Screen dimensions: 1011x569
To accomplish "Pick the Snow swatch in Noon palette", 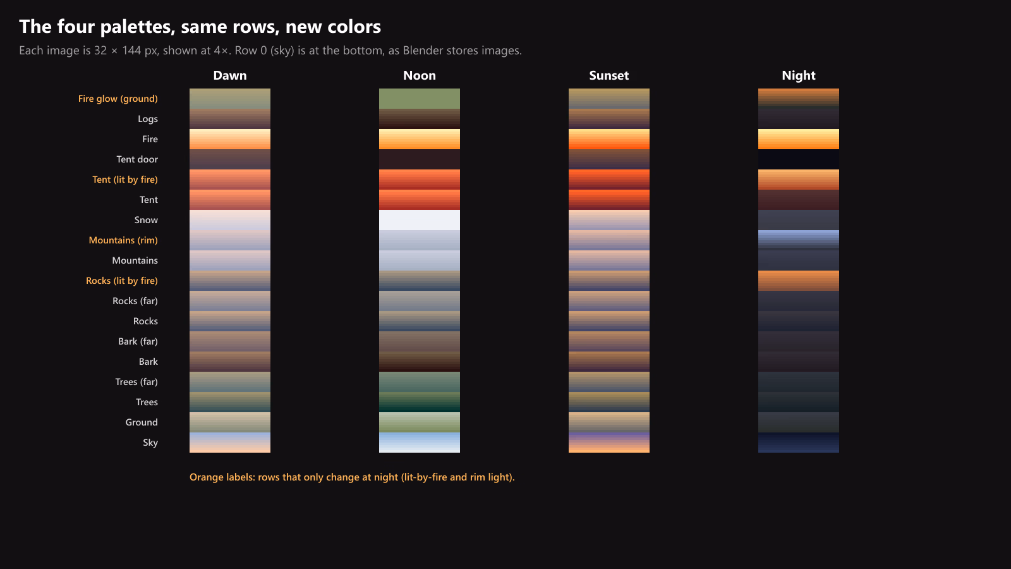I will (x=420, y=220).
